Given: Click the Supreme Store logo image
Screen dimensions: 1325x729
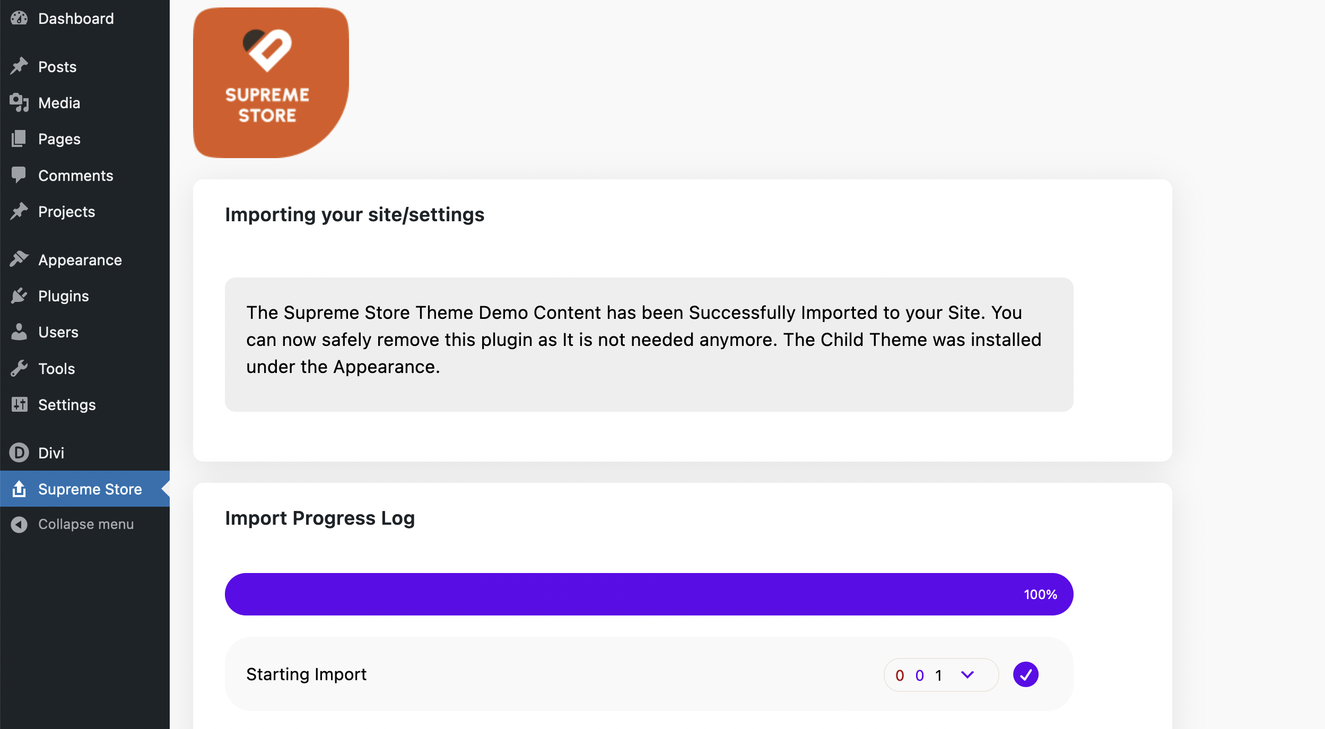Looking at the screenshot, I should point(271,83).
